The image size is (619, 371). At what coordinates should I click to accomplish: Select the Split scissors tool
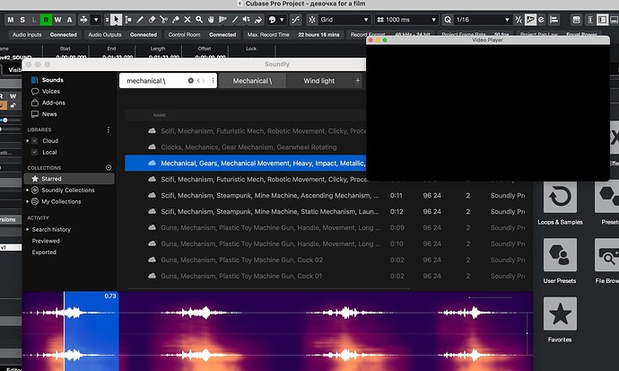[x=164, y=20]
